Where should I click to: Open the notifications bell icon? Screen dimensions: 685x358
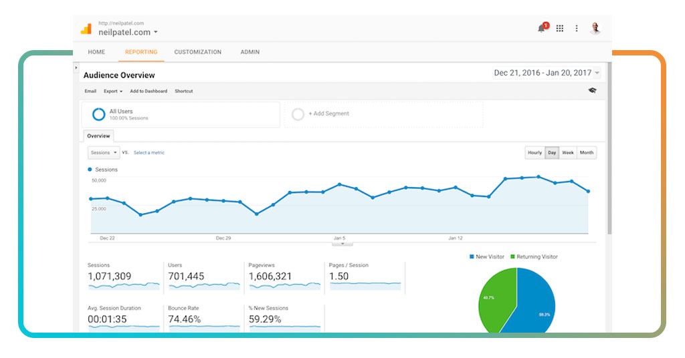542,28
